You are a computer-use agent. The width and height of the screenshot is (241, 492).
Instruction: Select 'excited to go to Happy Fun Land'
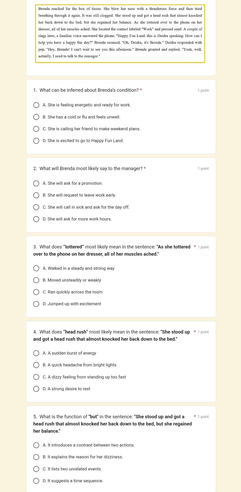point(36,141)
